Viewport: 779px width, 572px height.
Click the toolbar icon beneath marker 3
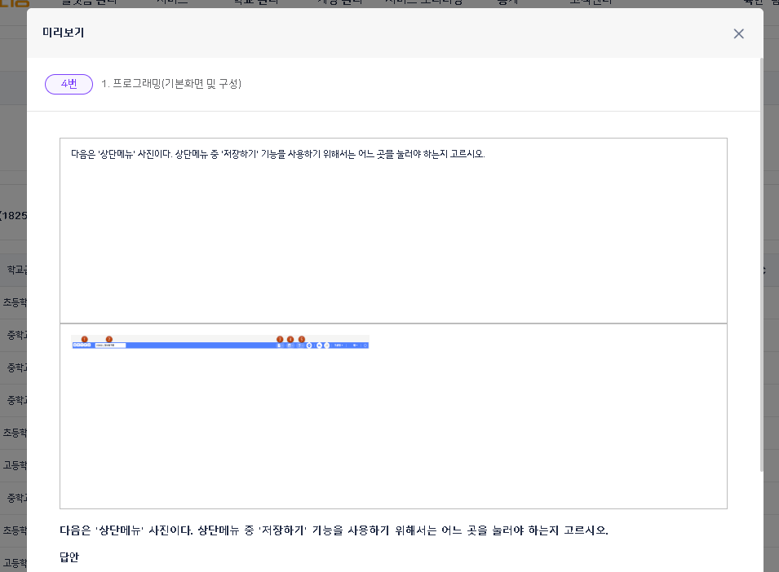tap(280, 346)
